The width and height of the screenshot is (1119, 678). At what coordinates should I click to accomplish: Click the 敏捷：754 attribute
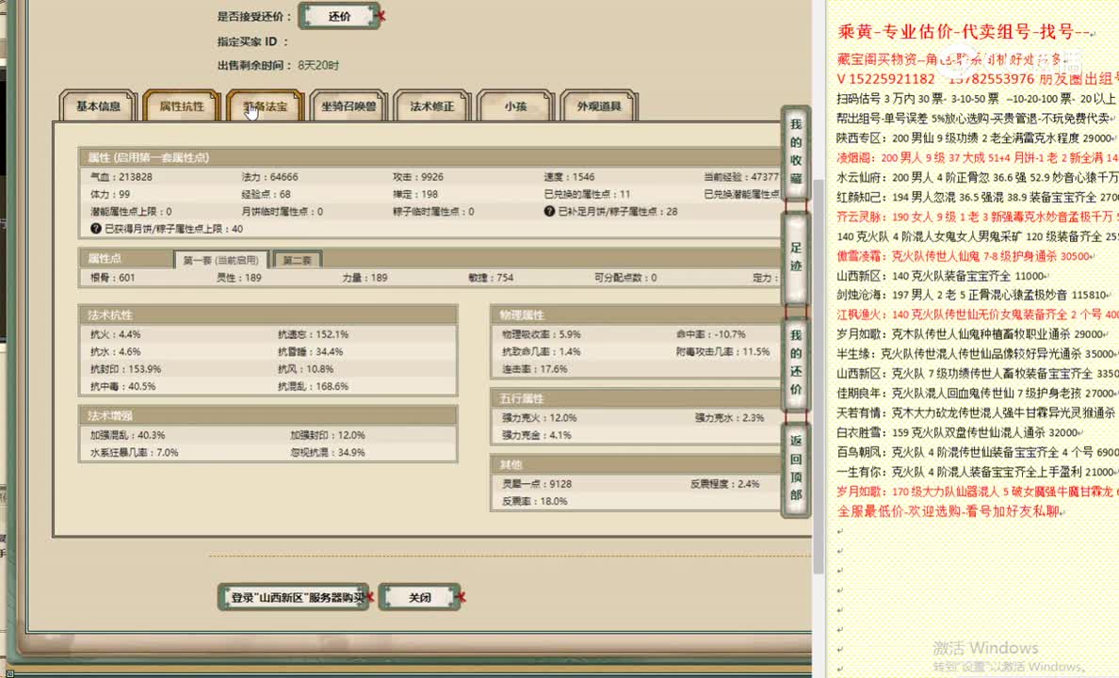tap(491, 278)
